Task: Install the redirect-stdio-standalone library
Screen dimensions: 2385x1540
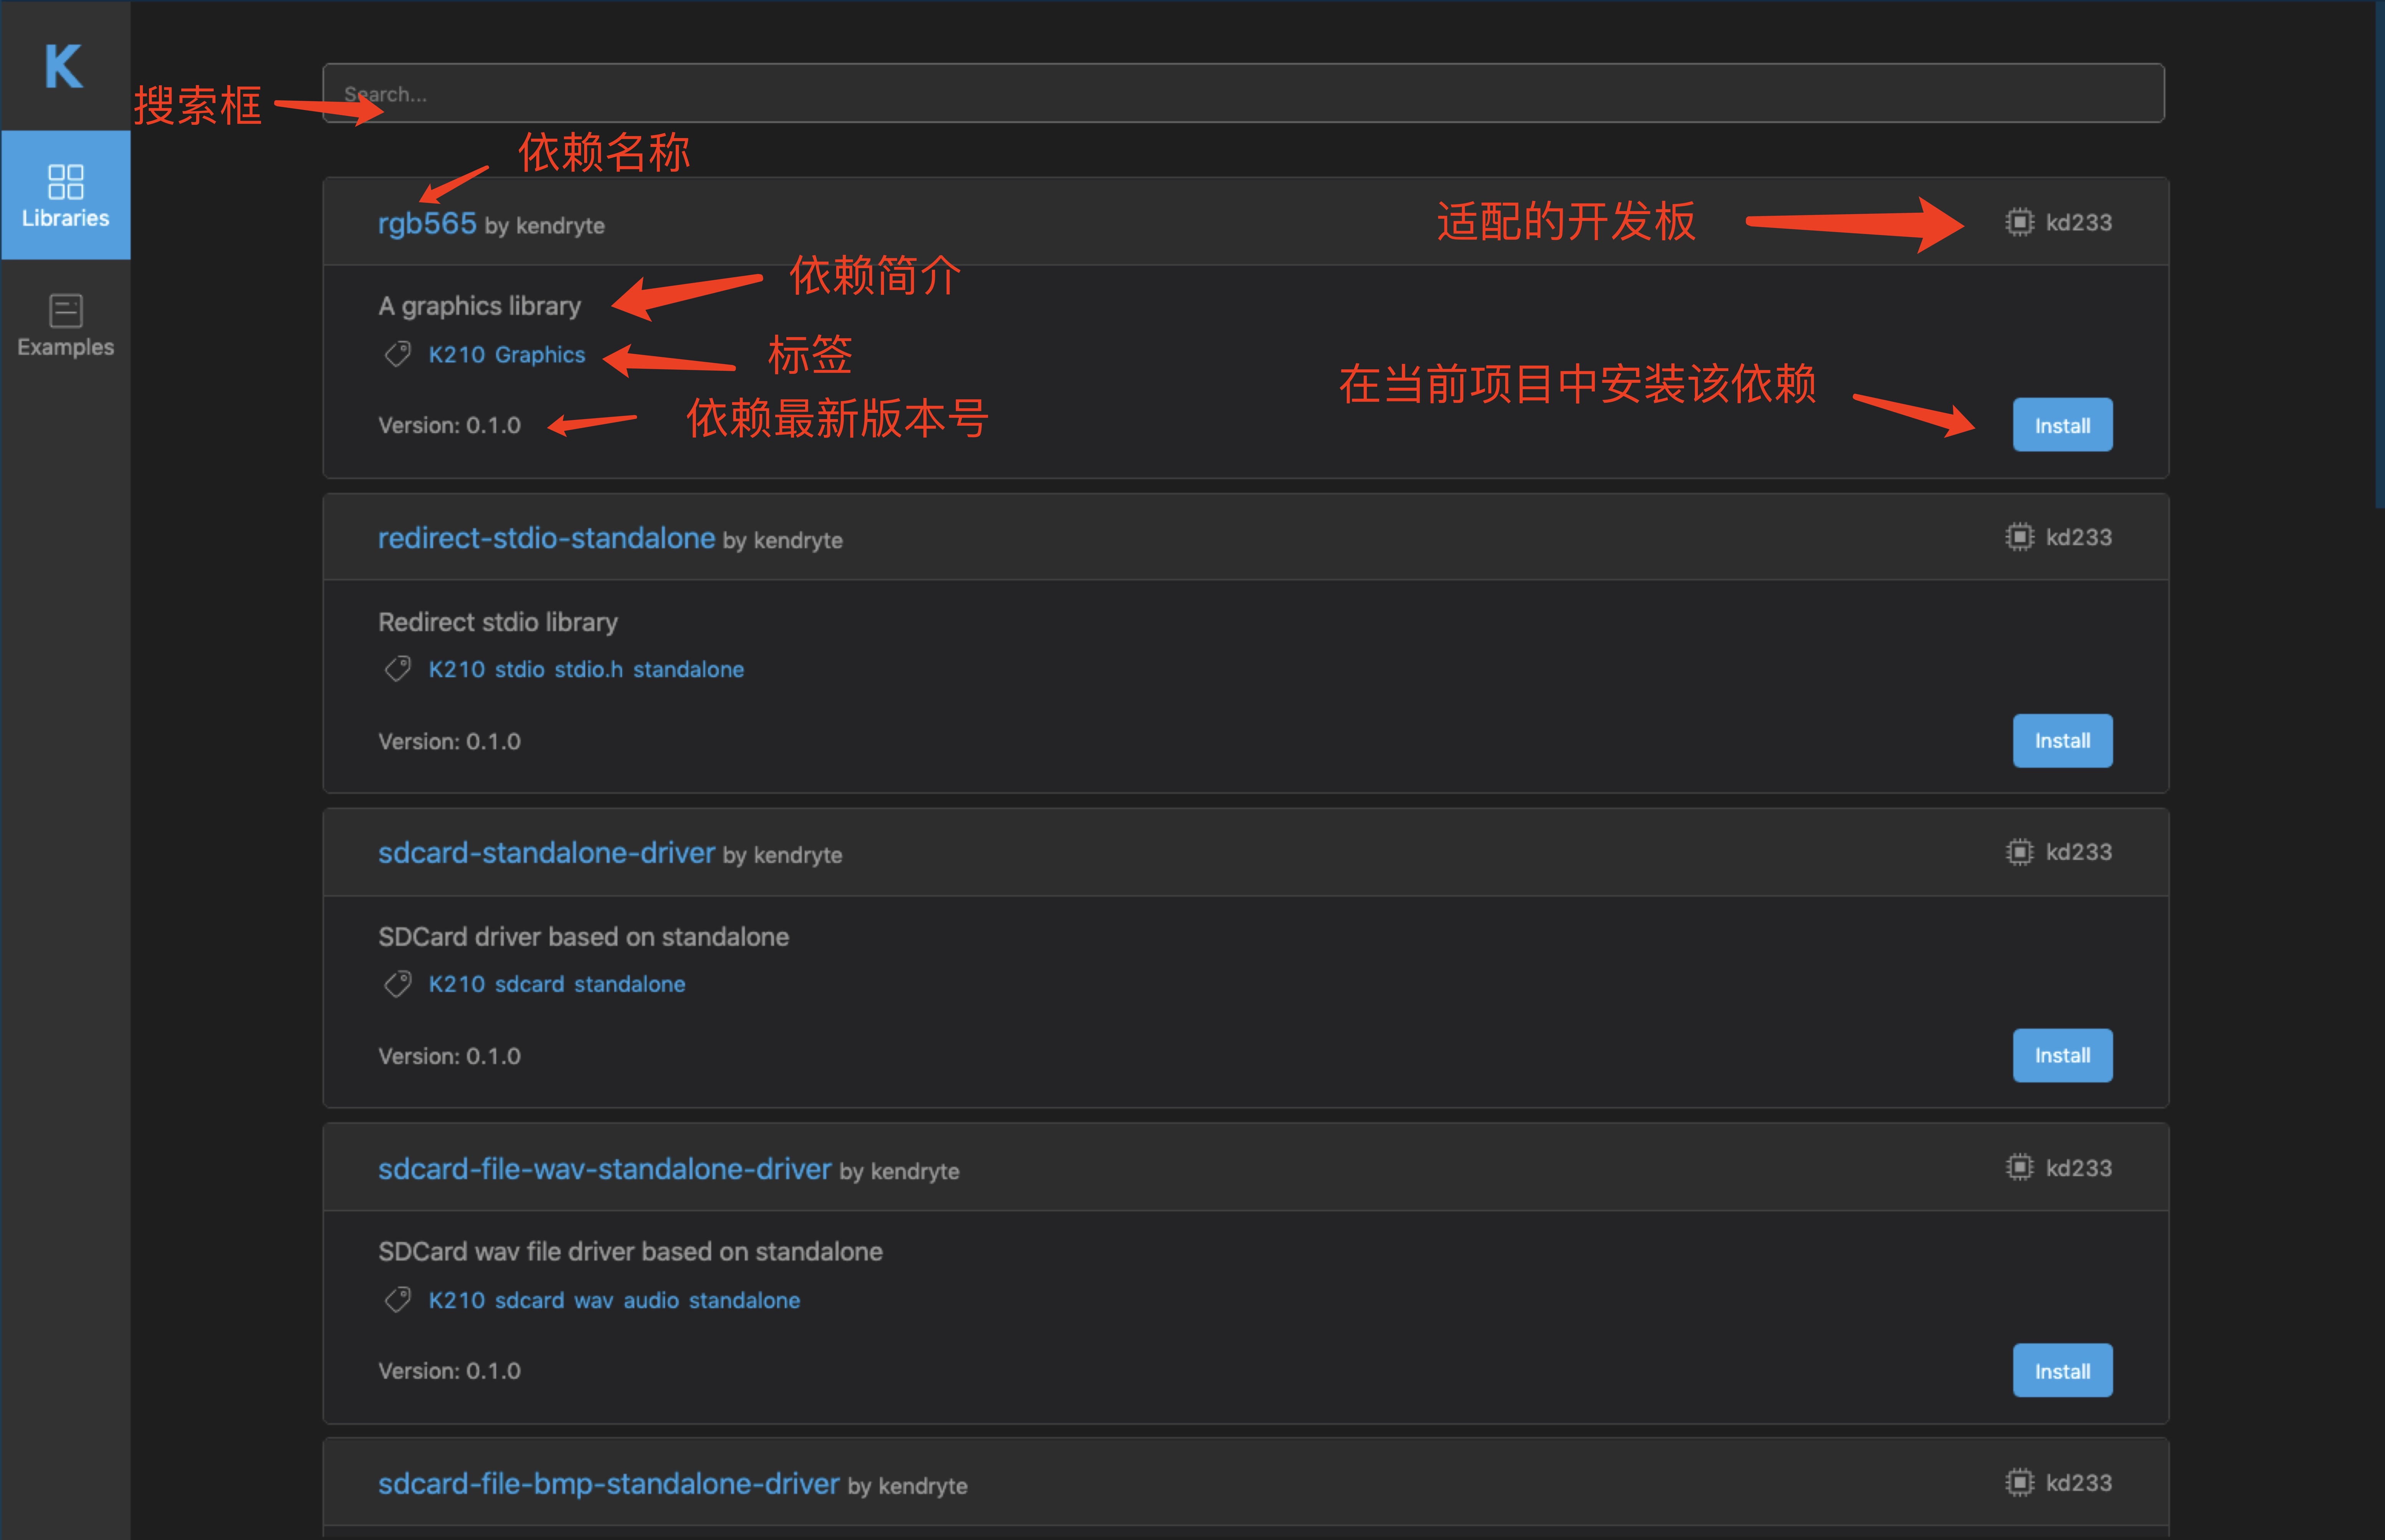Action: tap(2062, 741)
